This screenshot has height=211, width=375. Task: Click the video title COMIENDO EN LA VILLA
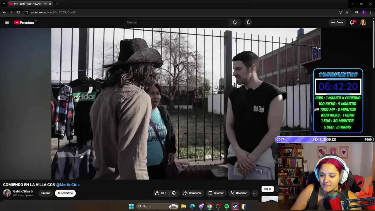coord(29,185)
